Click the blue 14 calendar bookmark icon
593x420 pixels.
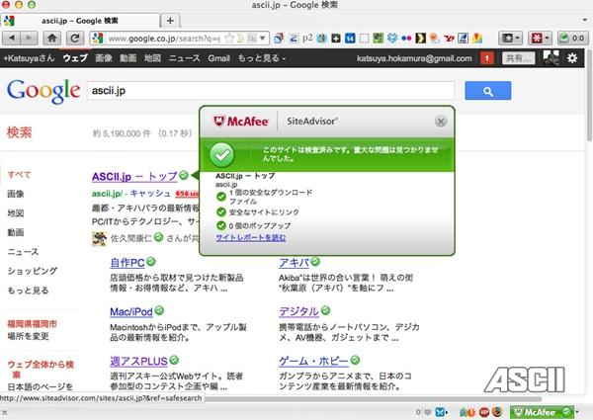[x=350, y=39]
